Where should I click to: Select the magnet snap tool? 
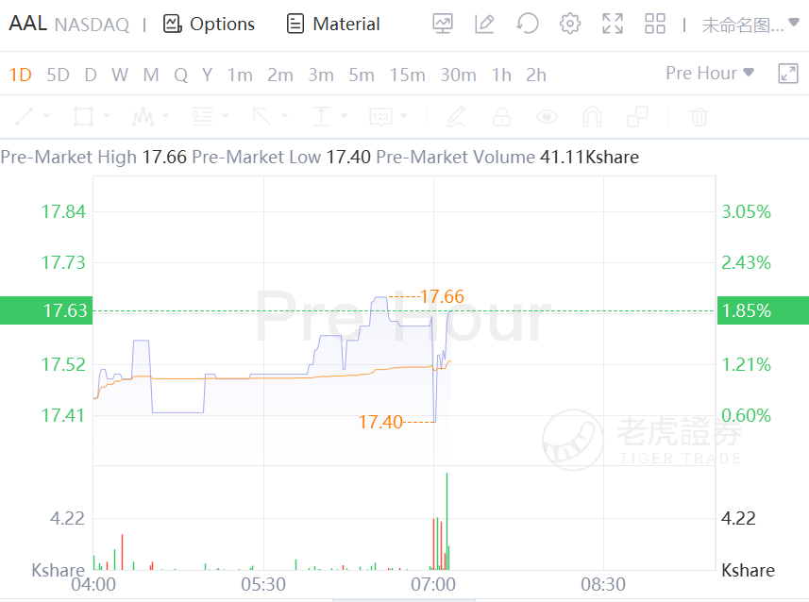pos(592,117)
